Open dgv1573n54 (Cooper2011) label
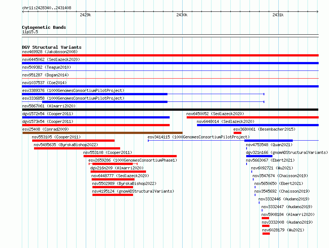The width and height of the screenshot is (329, 248). (48, 121)
